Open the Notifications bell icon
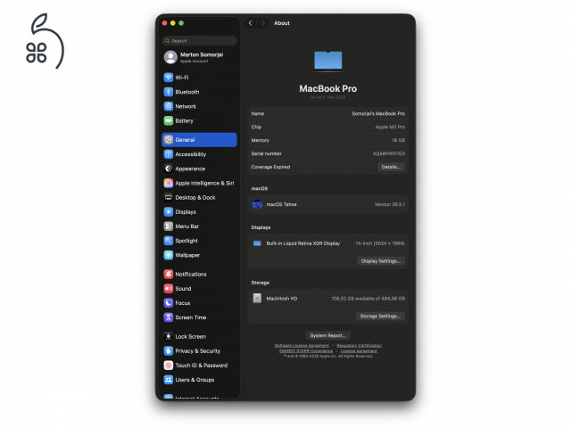This screenshot has width=571, height=428. point(169,274)
